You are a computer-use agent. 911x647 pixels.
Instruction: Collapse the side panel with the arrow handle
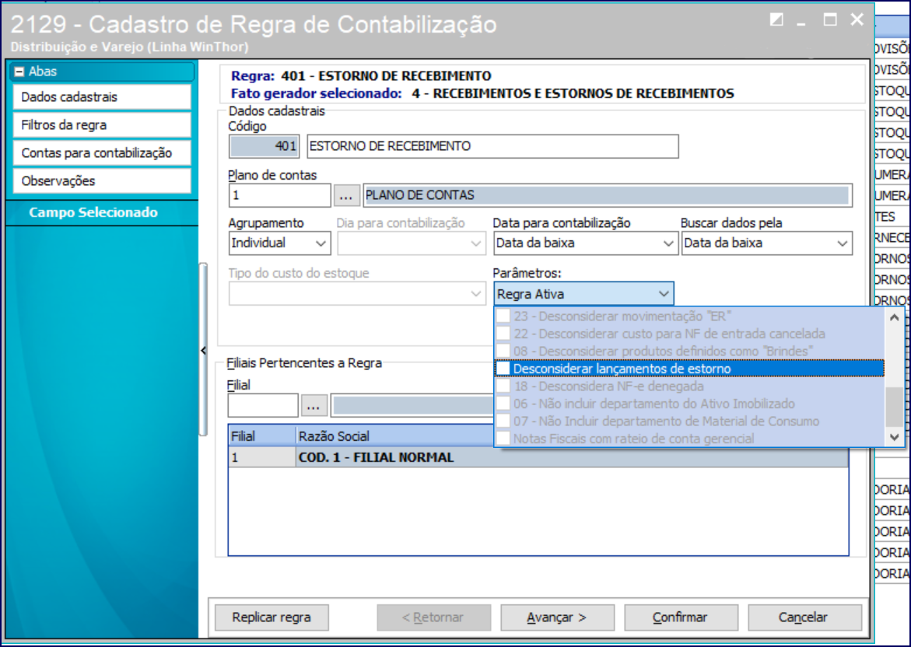pyautogui.click(x=203, y=350)
